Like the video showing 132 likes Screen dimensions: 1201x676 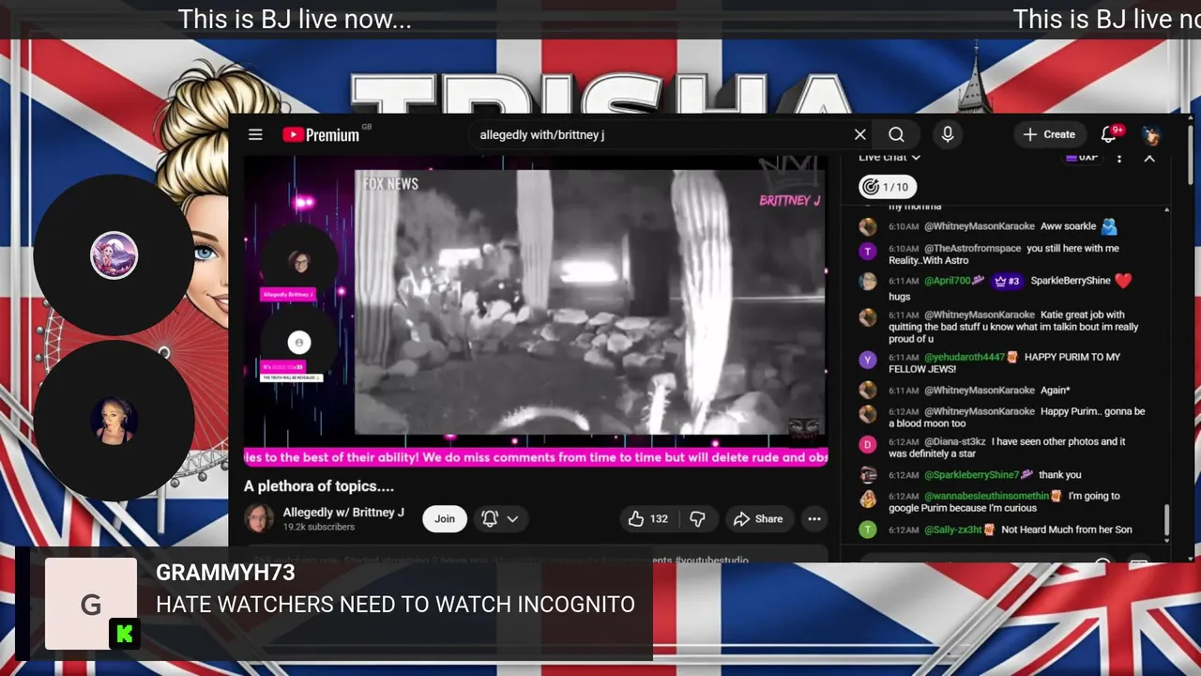pos(648,518)
